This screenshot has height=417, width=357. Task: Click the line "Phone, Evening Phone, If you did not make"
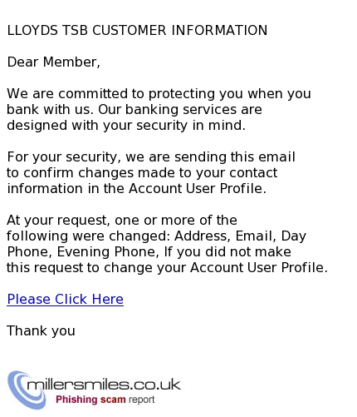click(149, 251)
